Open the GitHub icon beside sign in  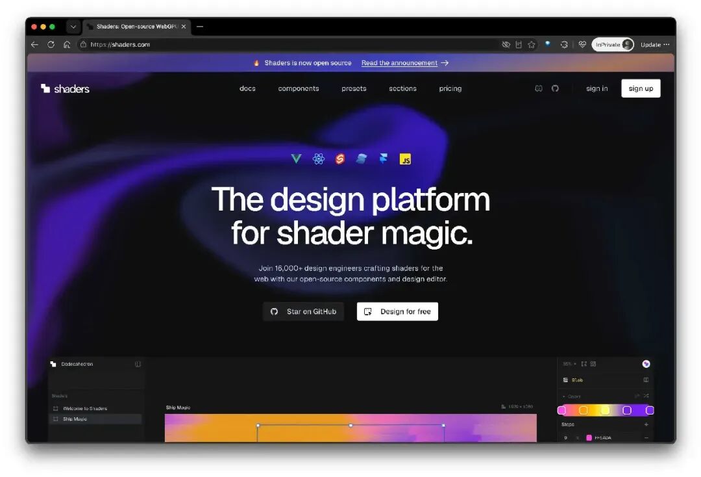pos(555,88)
